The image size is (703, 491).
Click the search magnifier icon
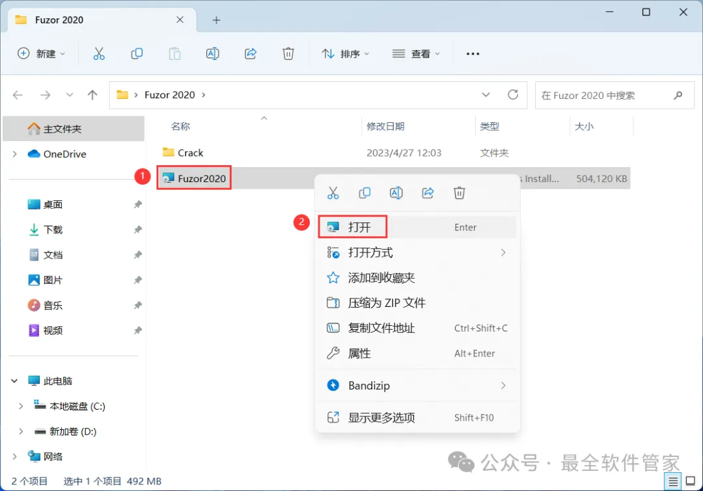click(678, 95)
